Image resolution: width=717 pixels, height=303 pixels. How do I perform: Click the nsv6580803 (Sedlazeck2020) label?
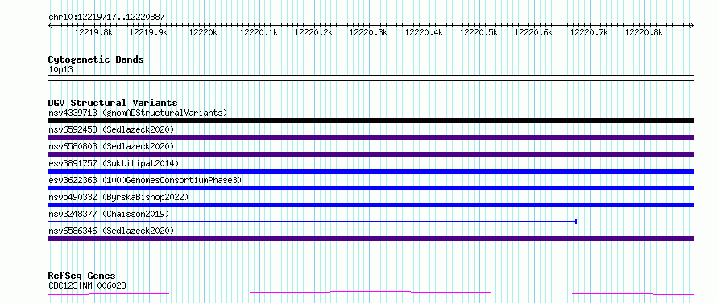point(111,146)
